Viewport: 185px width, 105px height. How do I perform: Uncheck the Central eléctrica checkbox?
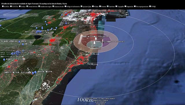point(27,6)
